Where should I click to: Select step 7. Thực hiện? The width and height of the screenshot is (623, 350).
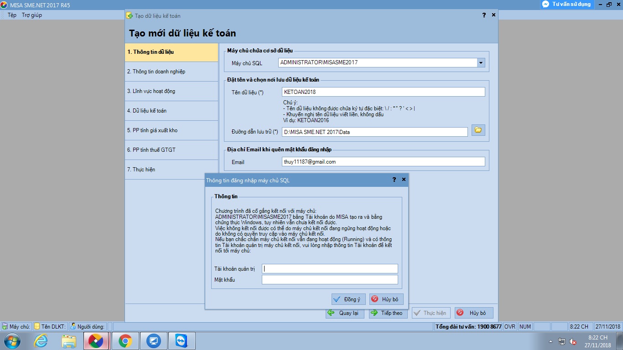coord(171,170)
